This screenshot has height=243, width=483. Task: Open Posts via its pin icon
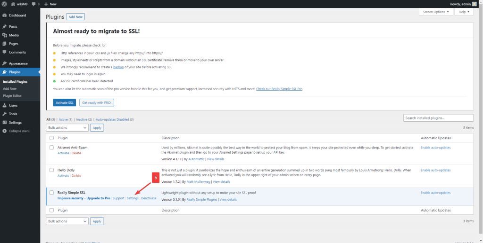[x=4, y=26]
